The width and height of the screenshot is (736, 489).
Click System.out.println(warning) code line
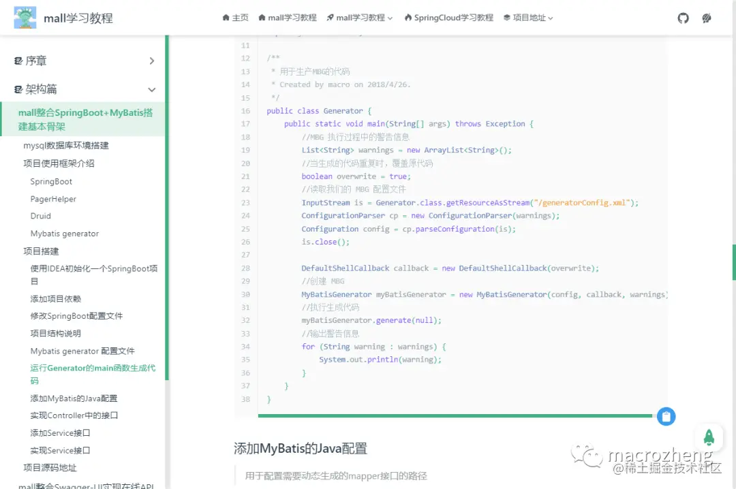[x=380, y=360]
